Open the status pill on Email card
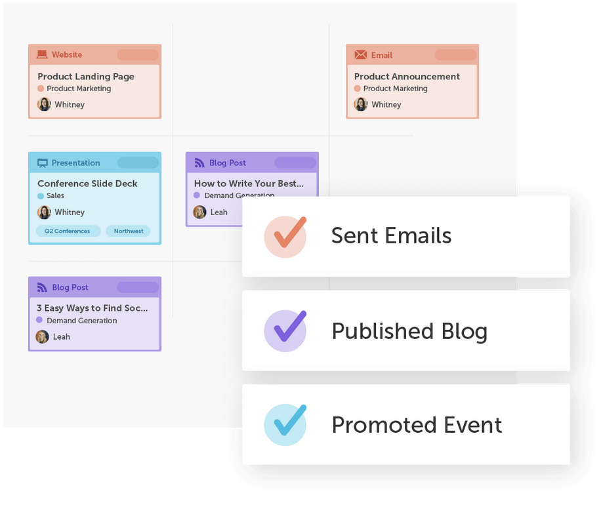Screen dimensions: 601x522 pyautogui.click(x=455, y=55)
